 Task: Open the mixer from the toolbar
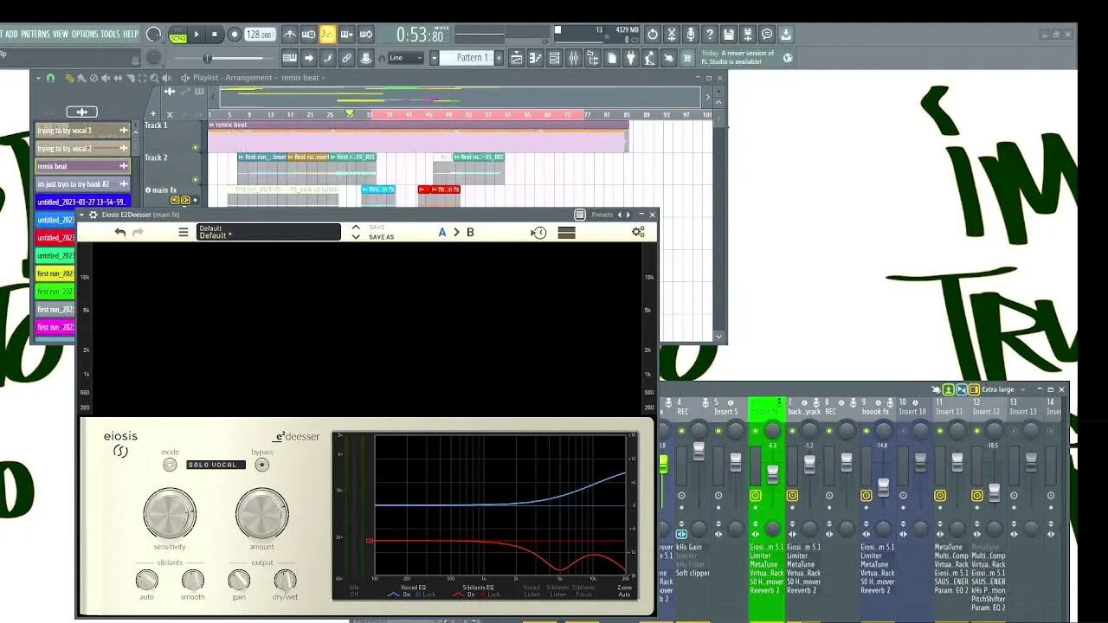(x=573, y=58)
